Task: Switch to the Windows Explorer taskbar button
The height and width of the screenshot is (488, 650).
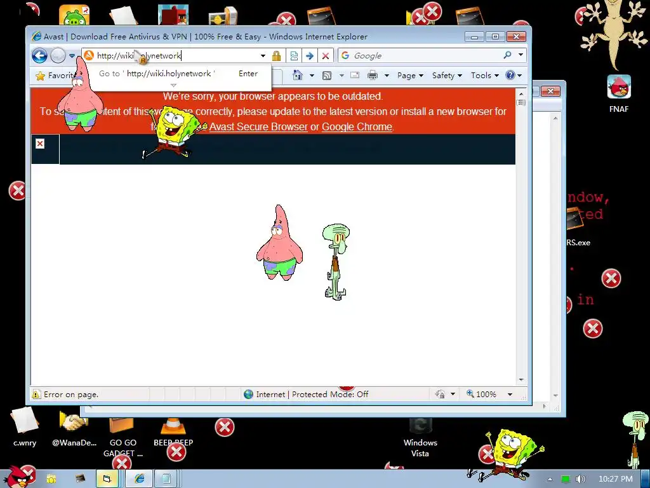Action: click(107, 479)
